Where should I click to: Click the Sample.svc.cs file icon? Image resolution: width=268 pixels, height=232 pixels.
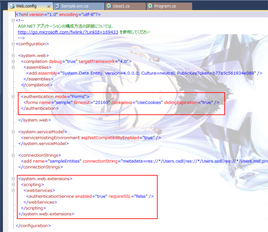click(x=57, y=6)
